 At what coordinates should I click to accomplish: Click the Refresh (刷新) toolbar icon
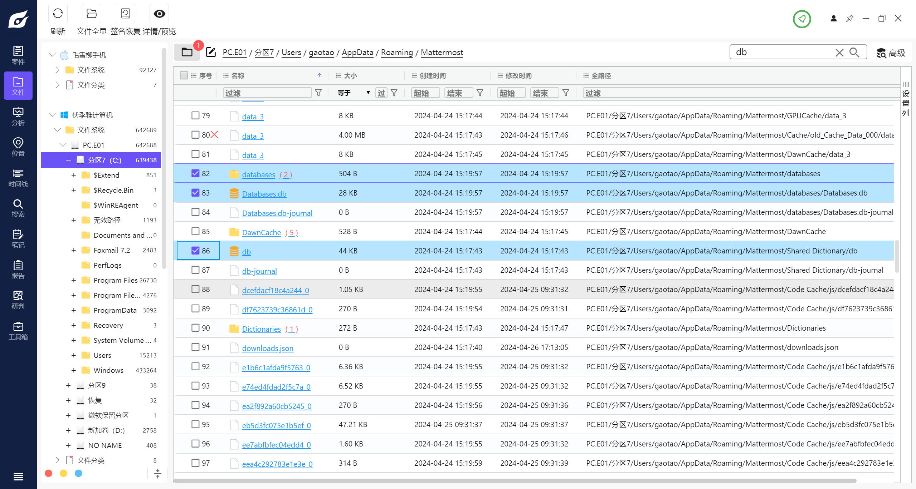58,14
